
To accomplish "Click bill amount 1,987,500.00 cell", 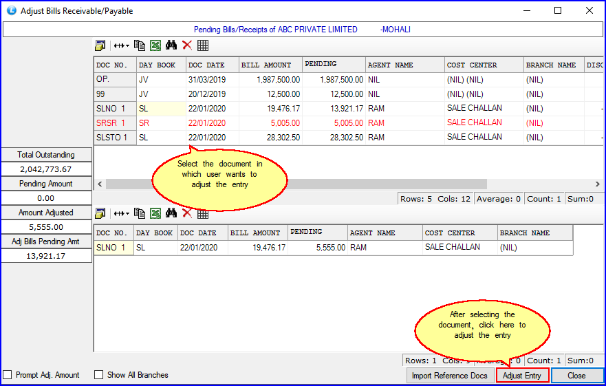I will tap(270, 80).
